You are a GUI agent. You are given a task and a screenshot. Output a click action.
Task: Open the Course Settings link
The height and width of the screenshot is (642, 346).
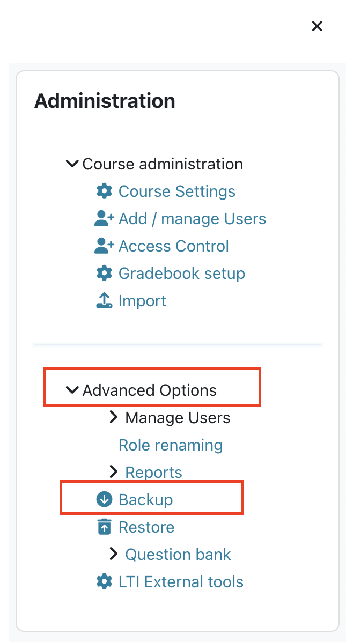coord(176,191)
